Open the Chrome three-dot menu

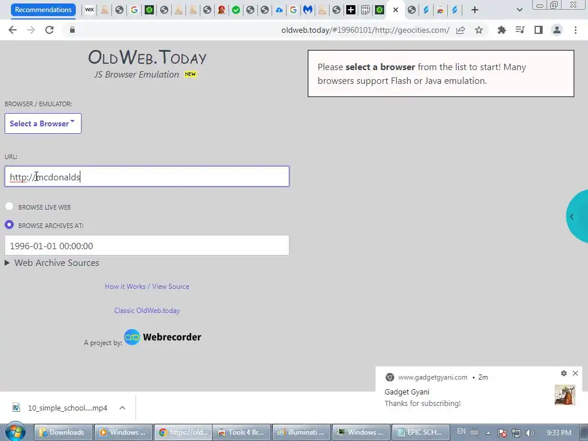click(575, 30)
